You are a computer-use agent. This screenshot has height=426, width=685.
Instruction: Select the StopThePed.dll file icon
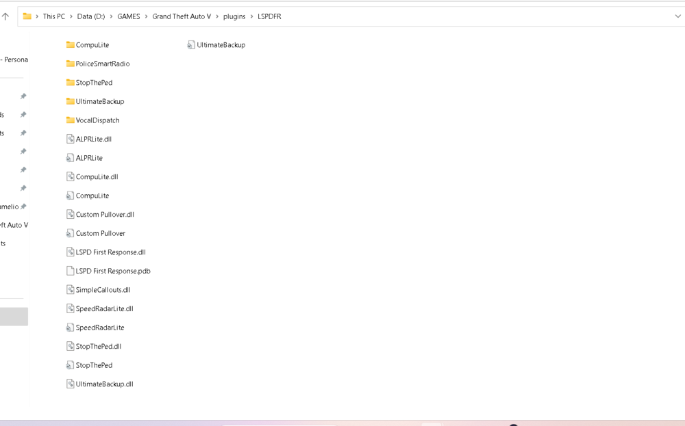tap(70, 346)
